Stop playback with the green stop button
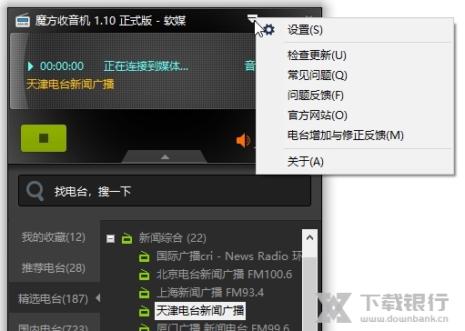Image resolution: width=465 pixels, height=331 pixels. point(44,138)
